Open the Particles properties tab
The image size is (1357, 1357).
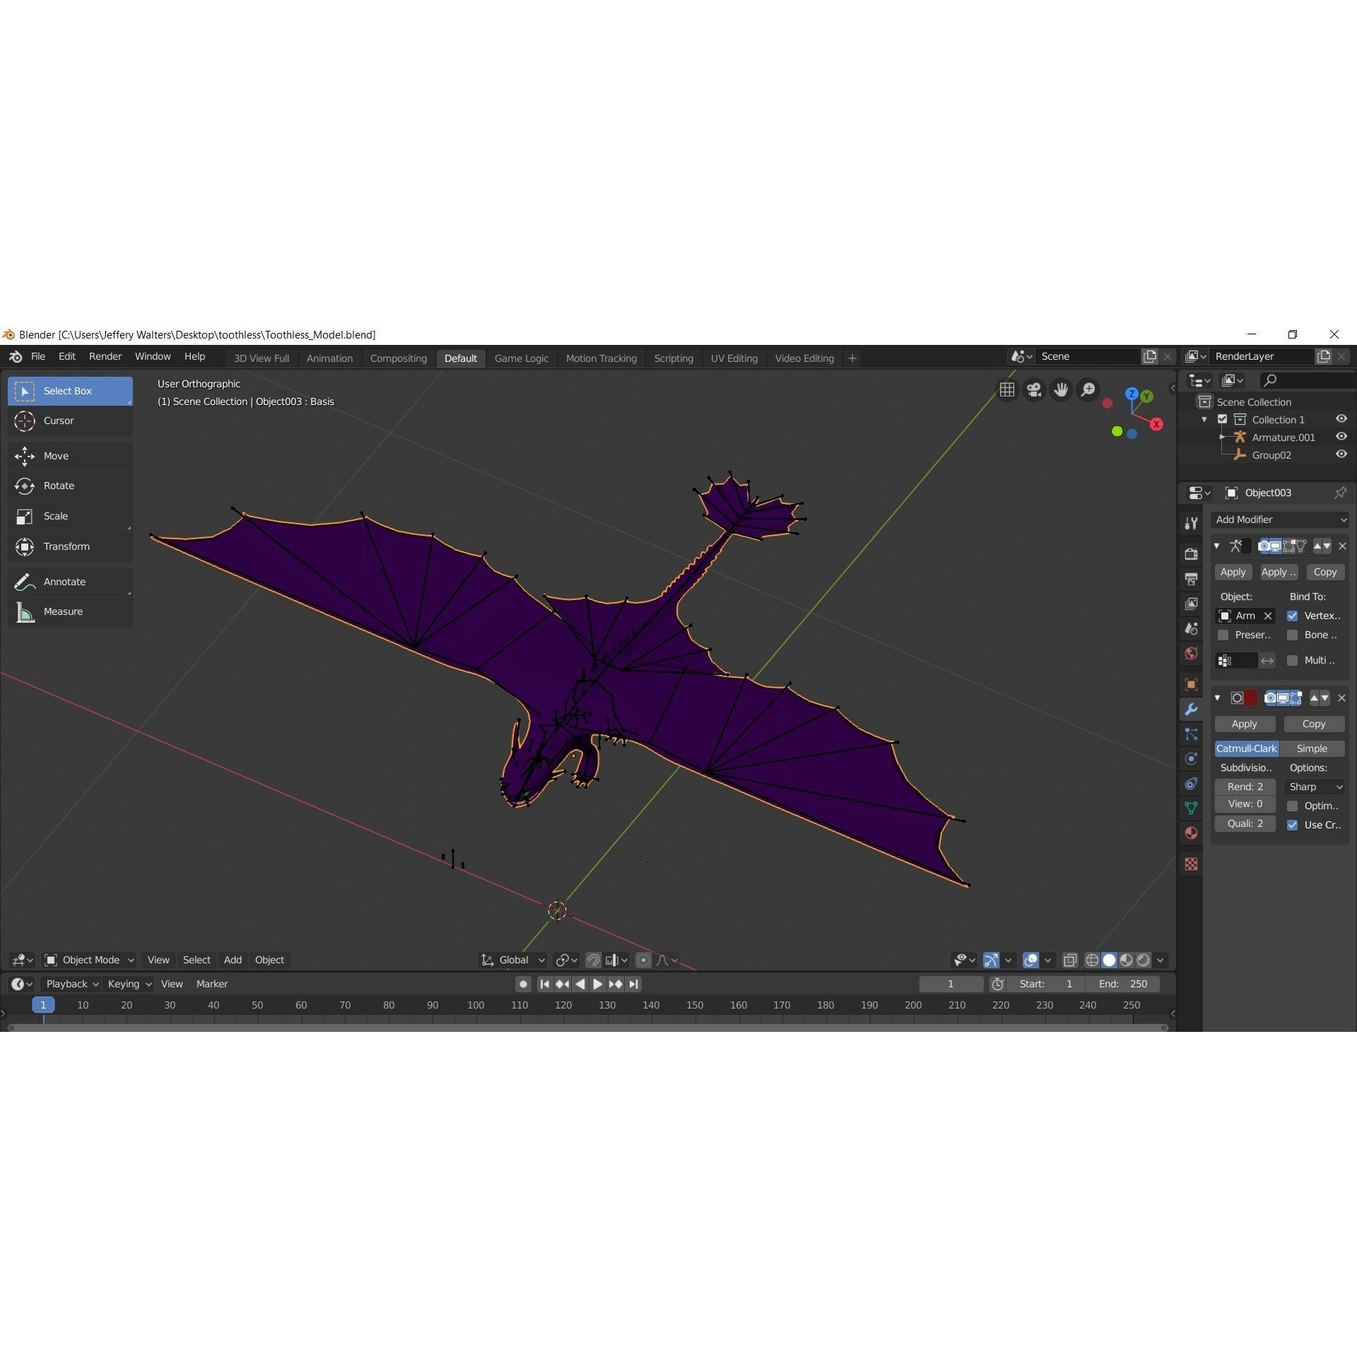1191,734
